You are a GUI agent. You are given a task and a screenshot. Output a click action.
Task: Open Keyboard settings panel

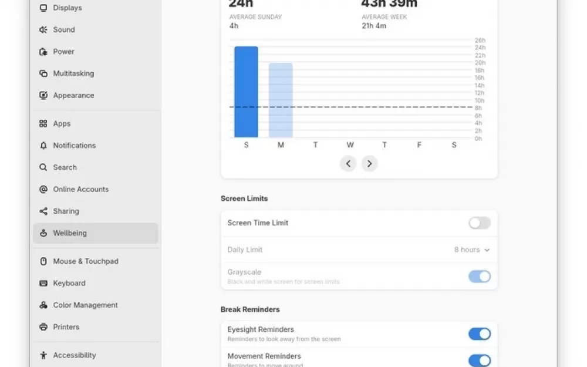tap(69, 283)
